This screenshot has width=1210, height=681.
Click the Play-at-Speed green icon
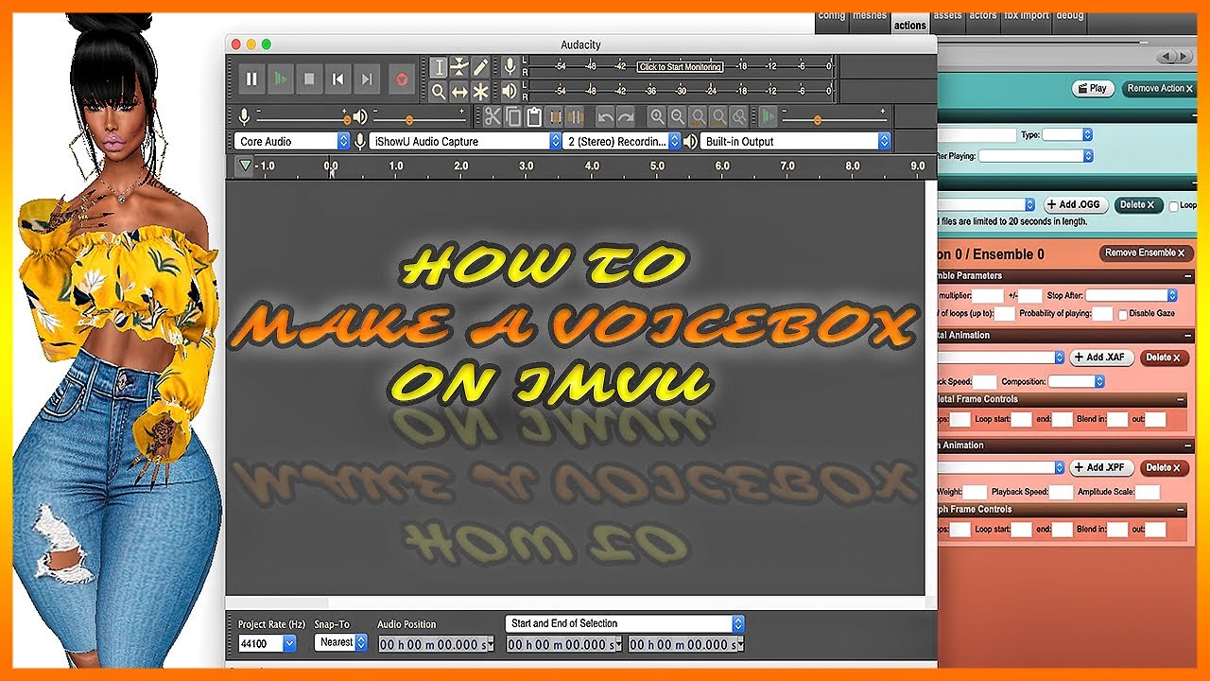tap(768, 116)
